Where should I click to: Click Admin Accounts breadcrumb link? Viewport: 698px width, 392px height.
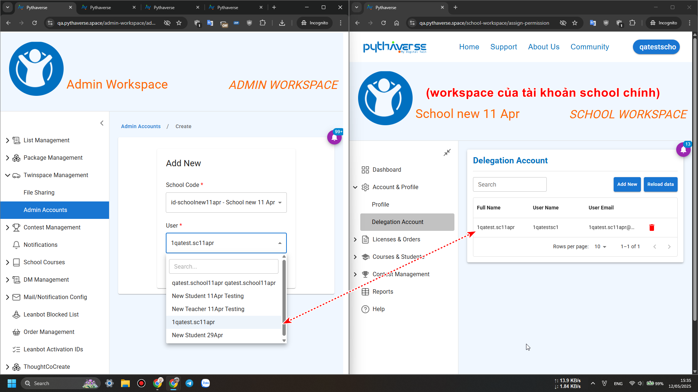(141, 126)
